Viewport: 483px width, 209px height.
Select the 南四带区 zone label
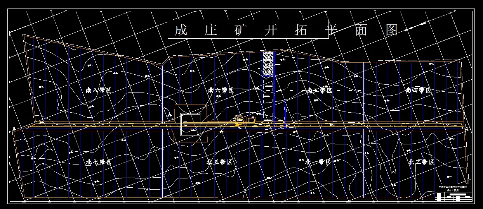pyautogui.click(x=418, y=90)
